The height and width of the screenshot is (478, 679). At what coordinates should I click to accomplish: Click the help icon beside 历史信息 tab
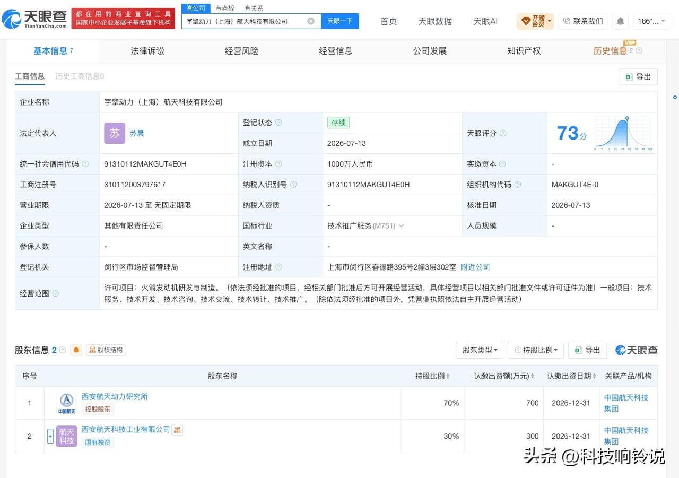639,51
